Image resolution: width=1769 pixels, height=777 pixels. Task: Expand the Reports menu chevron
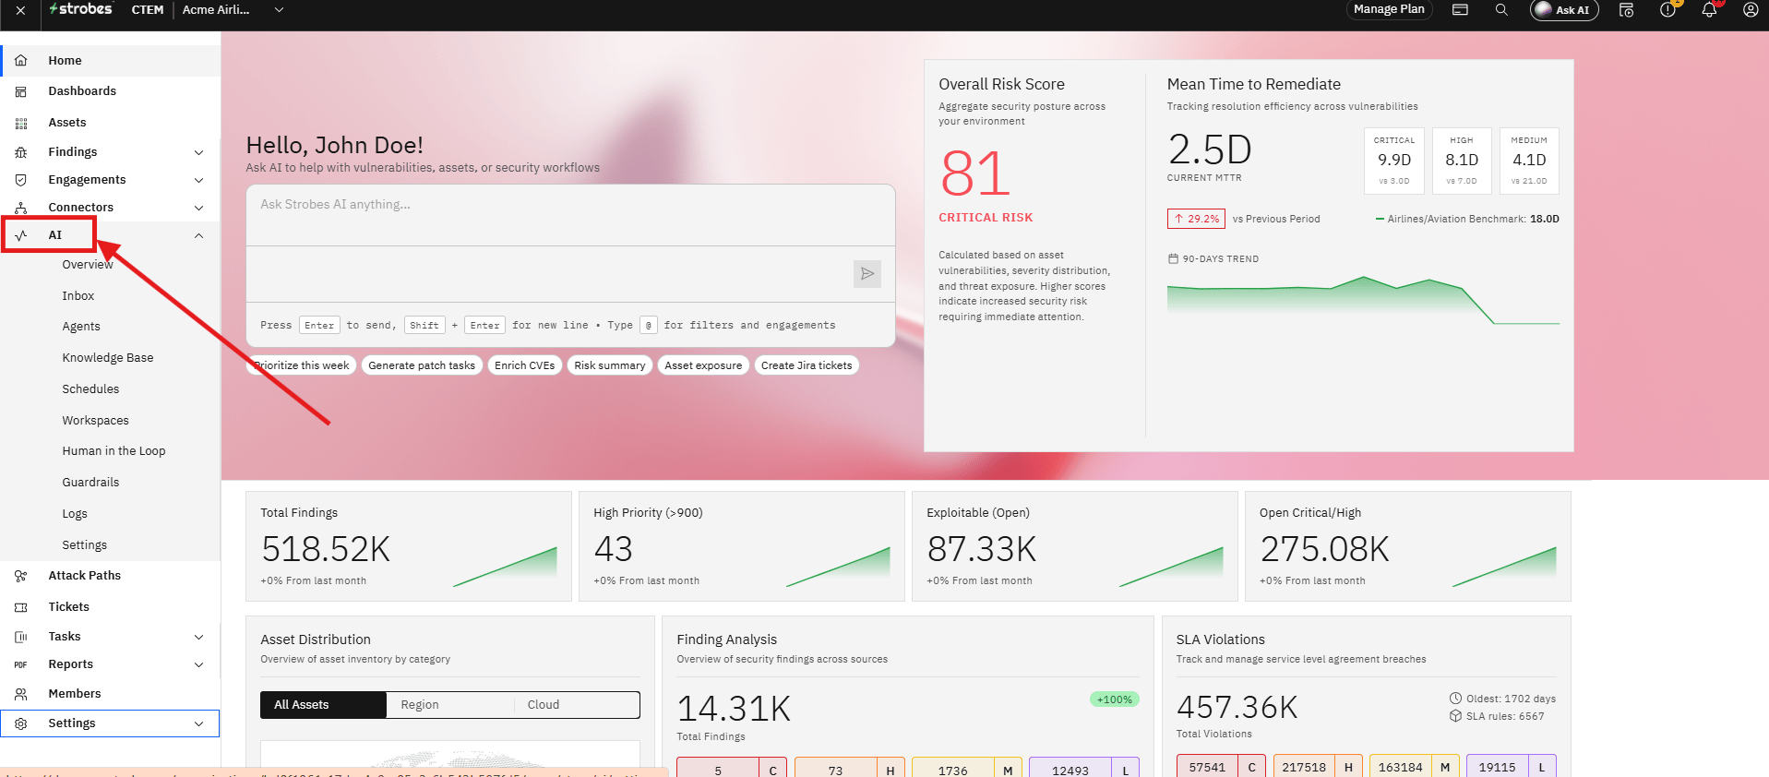pyautogui.click(x=198, y=664)
